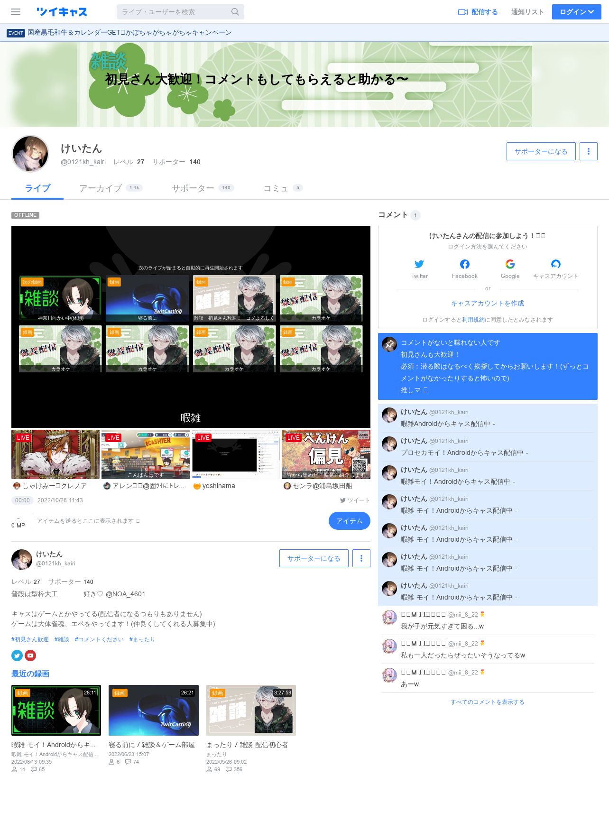Open 通知リスト in header
Viewport: 609px width, 813px height.
coord(527,12)
